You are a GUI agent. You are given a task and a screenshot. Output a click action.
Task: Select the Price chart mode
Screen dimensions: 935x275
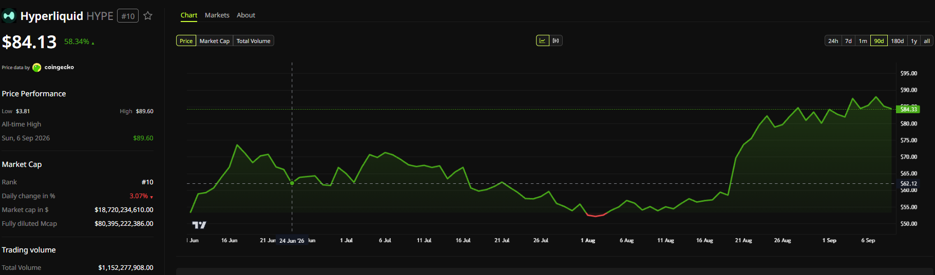[x=186, y=41]
